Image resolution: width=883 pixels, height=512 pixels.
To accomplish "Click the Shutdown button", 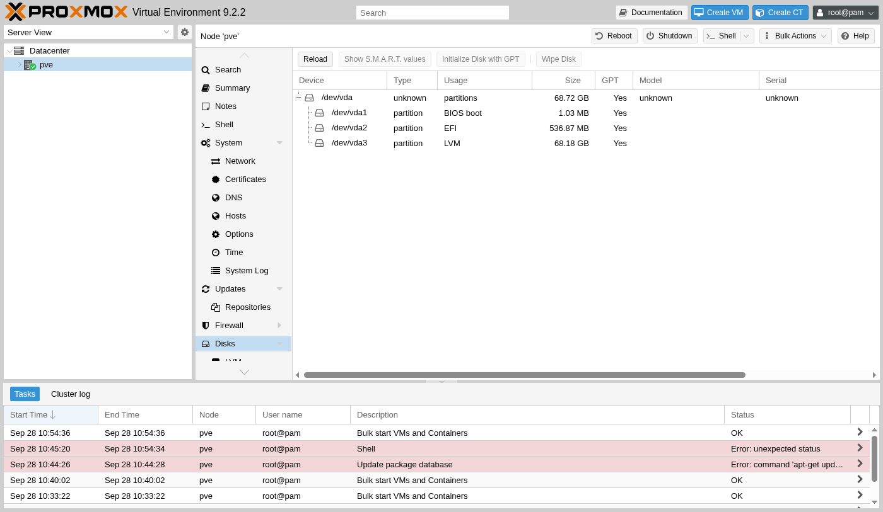I will (x=670, y=36).
